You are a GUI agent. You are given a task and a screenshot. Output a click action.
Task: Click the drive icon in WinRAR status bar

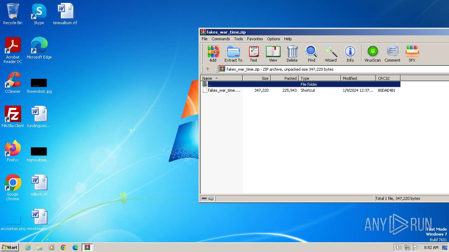204,198
